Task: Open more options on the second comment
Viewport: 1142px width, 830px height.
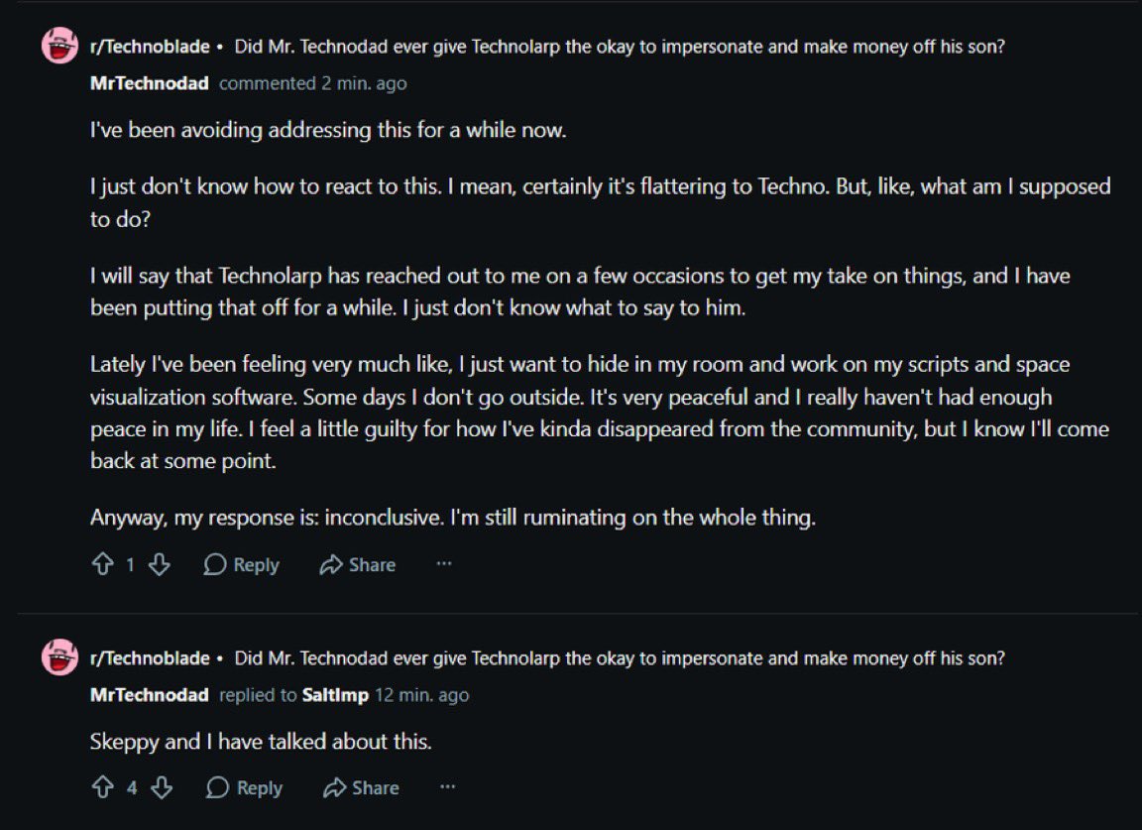Action: 447,787
